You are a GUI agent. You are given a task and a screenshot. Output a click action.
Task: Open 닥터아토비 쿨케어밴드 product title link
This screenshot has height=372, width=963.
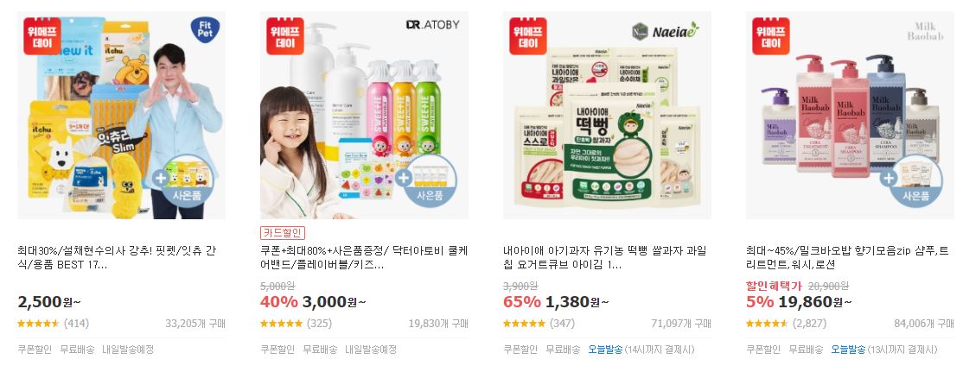(364, 258)
